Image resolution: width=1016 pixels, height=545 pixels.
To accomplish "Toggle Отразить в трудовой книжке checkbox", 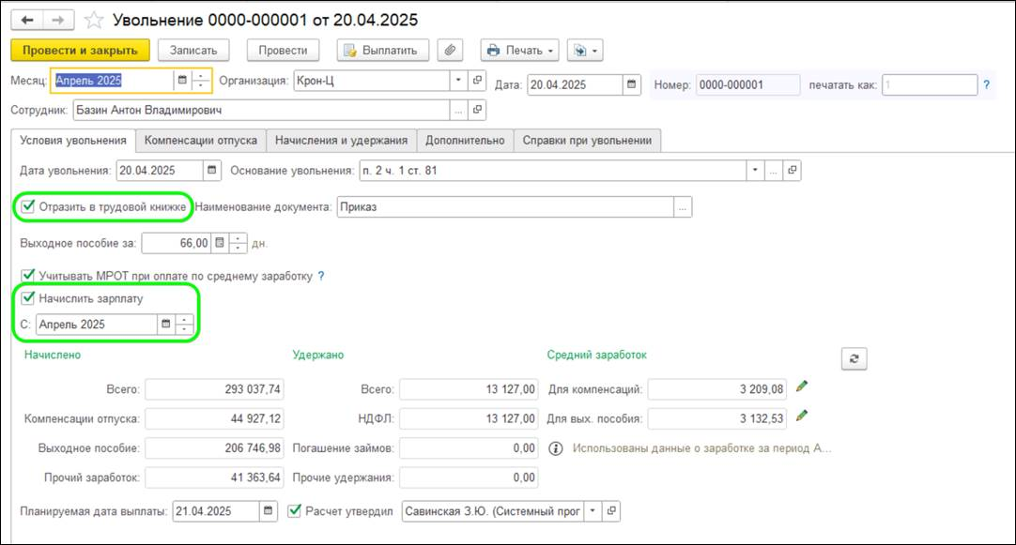I will tap(28, 206).
